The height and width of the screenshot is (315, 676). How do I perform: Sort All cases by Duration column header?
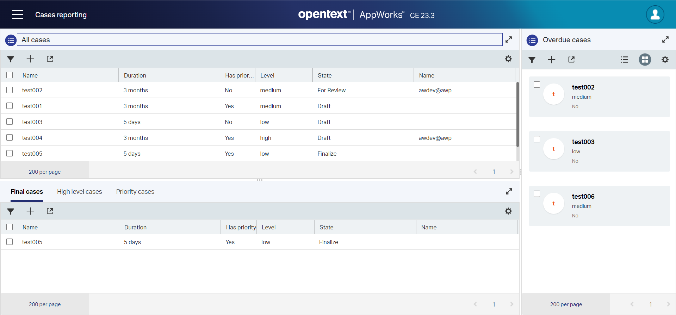pos(135,75)
